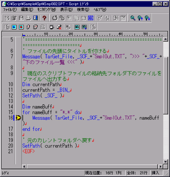This screenshot has width=170, height=177.
Task: Click the Find next (down arrow) icon
Action: (x=147, y=18)
